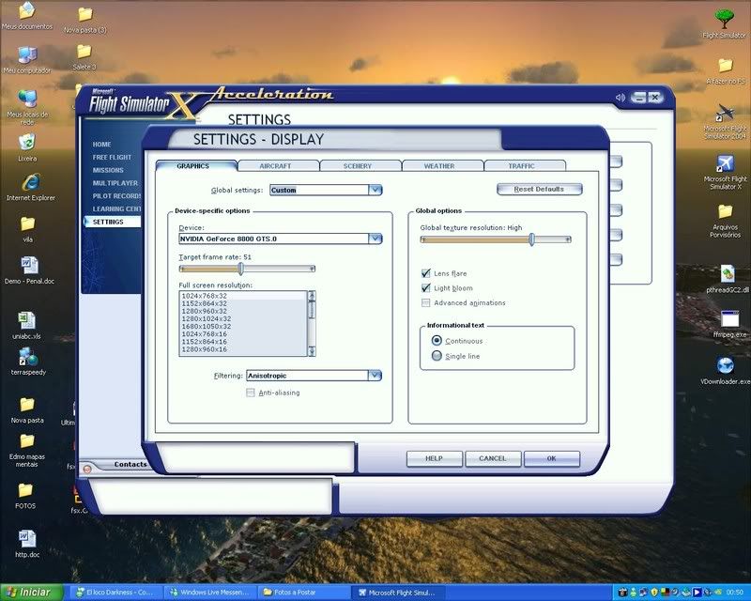The image size is (751, 601).
Task: Confirm settings with the OK button
Action: tap(552, 458)
